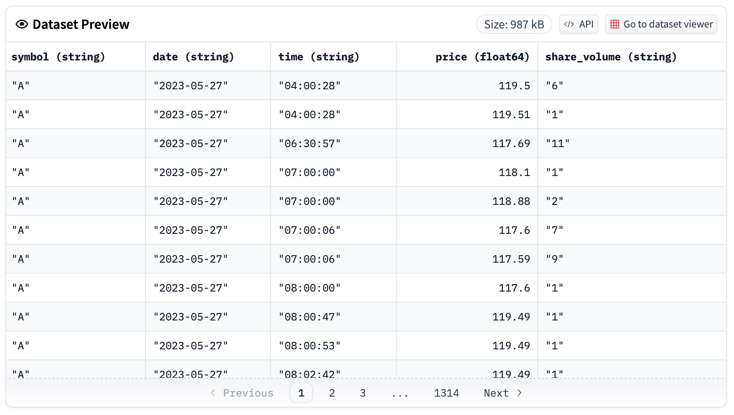
Task: Click the code brackets icon on API button
Action: 570,24
